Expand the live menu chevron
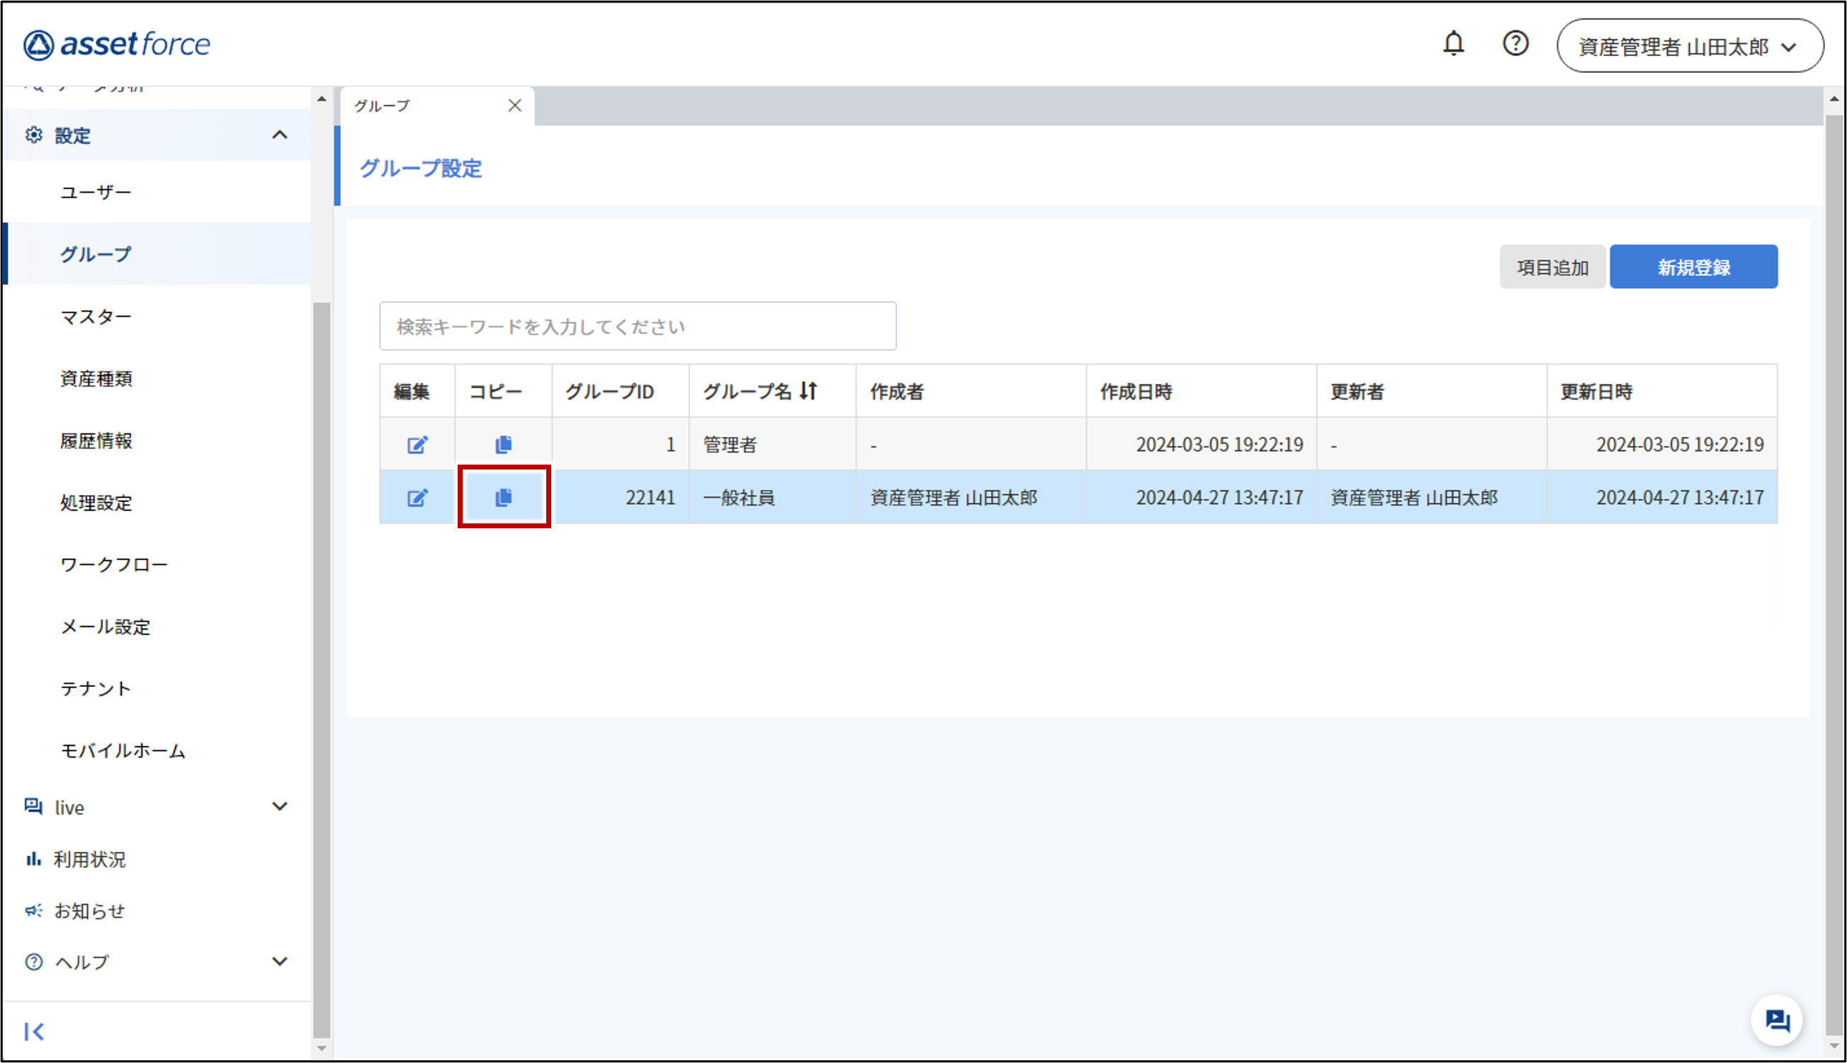The height and width of the screenshot is (1063, 1847). pos(280,807)
